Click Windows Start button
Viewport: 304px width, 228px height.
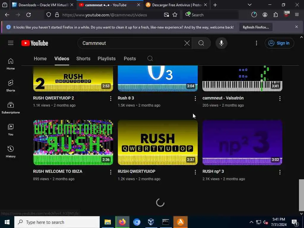point(7,222)
